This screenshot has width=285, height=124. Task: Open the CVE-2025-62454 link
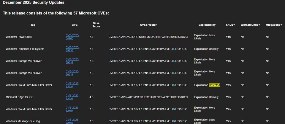(x=72, y=109)
